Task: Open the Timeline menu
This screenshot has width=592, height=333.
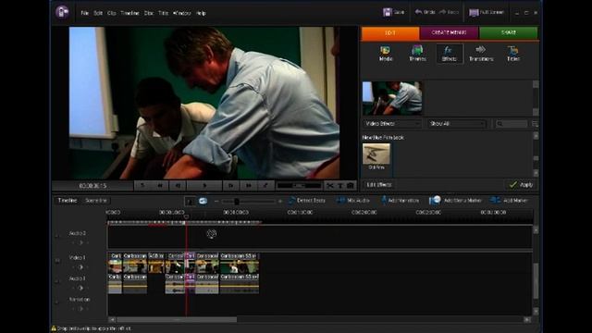Action: 129,13
